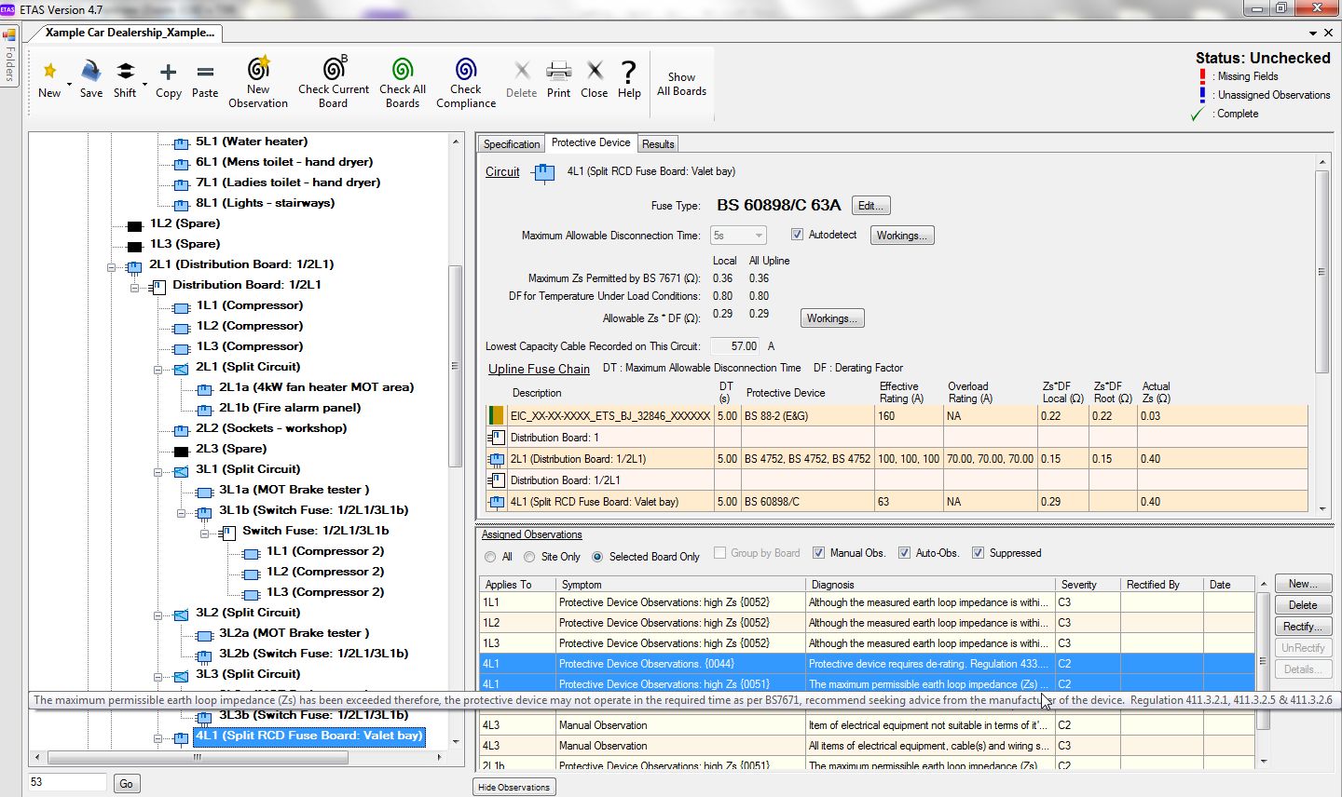Click icon of 1L1 (Compressor 2) tree item
The image size is (1342, 797).
tap(250, 552)
